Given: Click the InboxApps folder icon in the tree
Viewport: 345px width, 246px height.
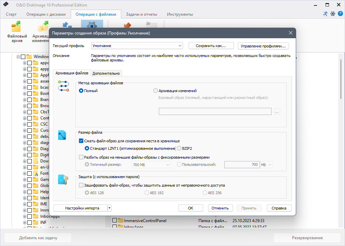Looking at the screenshot, I should (36, 216).
